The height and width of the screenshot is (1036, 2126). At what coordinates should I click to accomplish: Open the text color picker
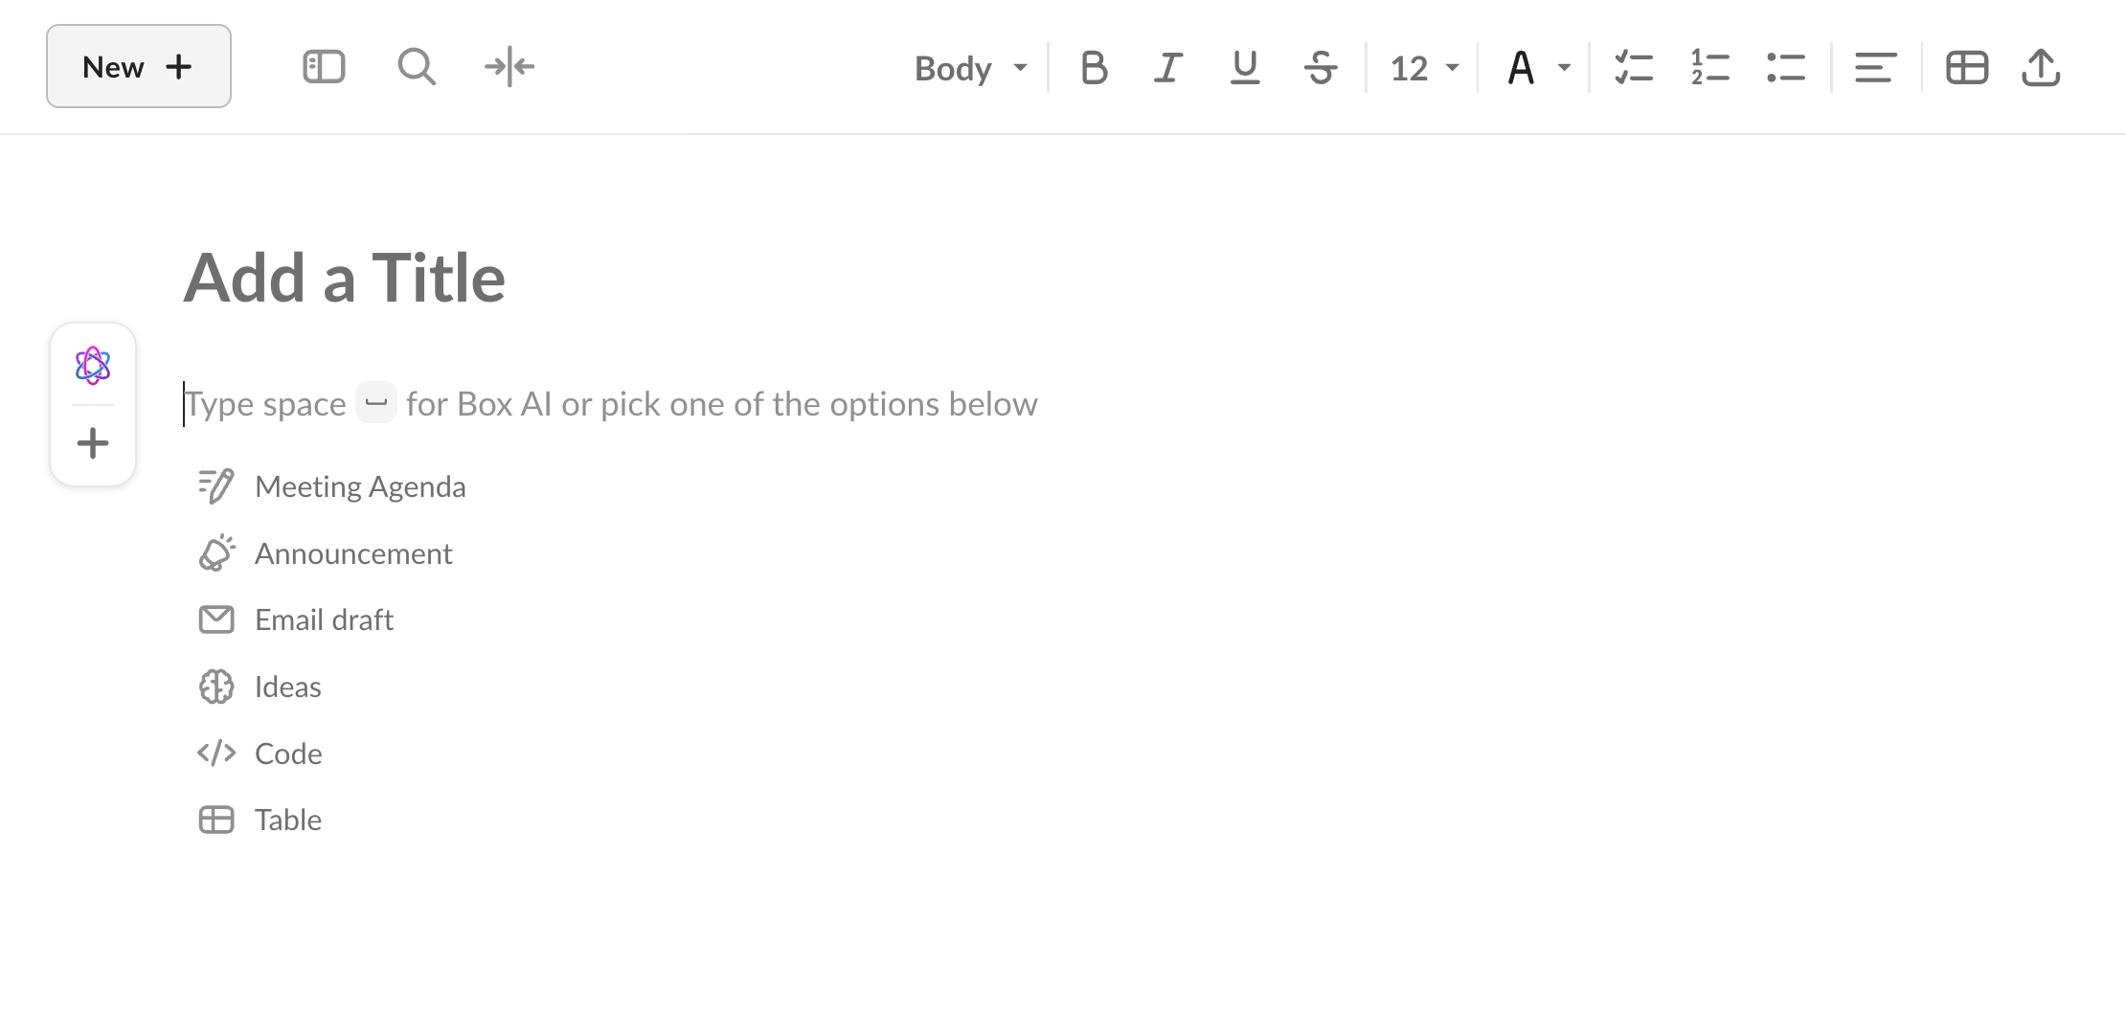[1537, 68]
